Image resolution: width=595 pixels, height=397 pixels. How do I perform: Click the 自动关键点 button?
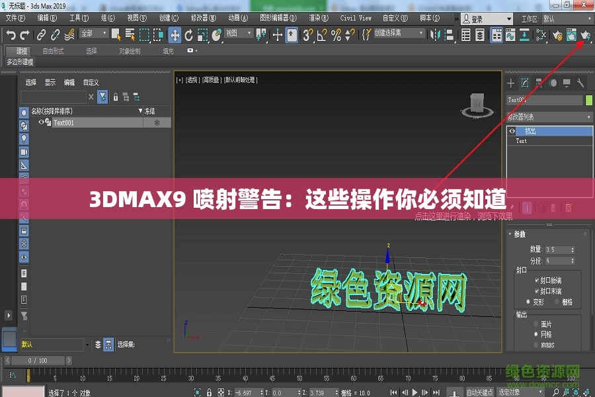point(480,392)
